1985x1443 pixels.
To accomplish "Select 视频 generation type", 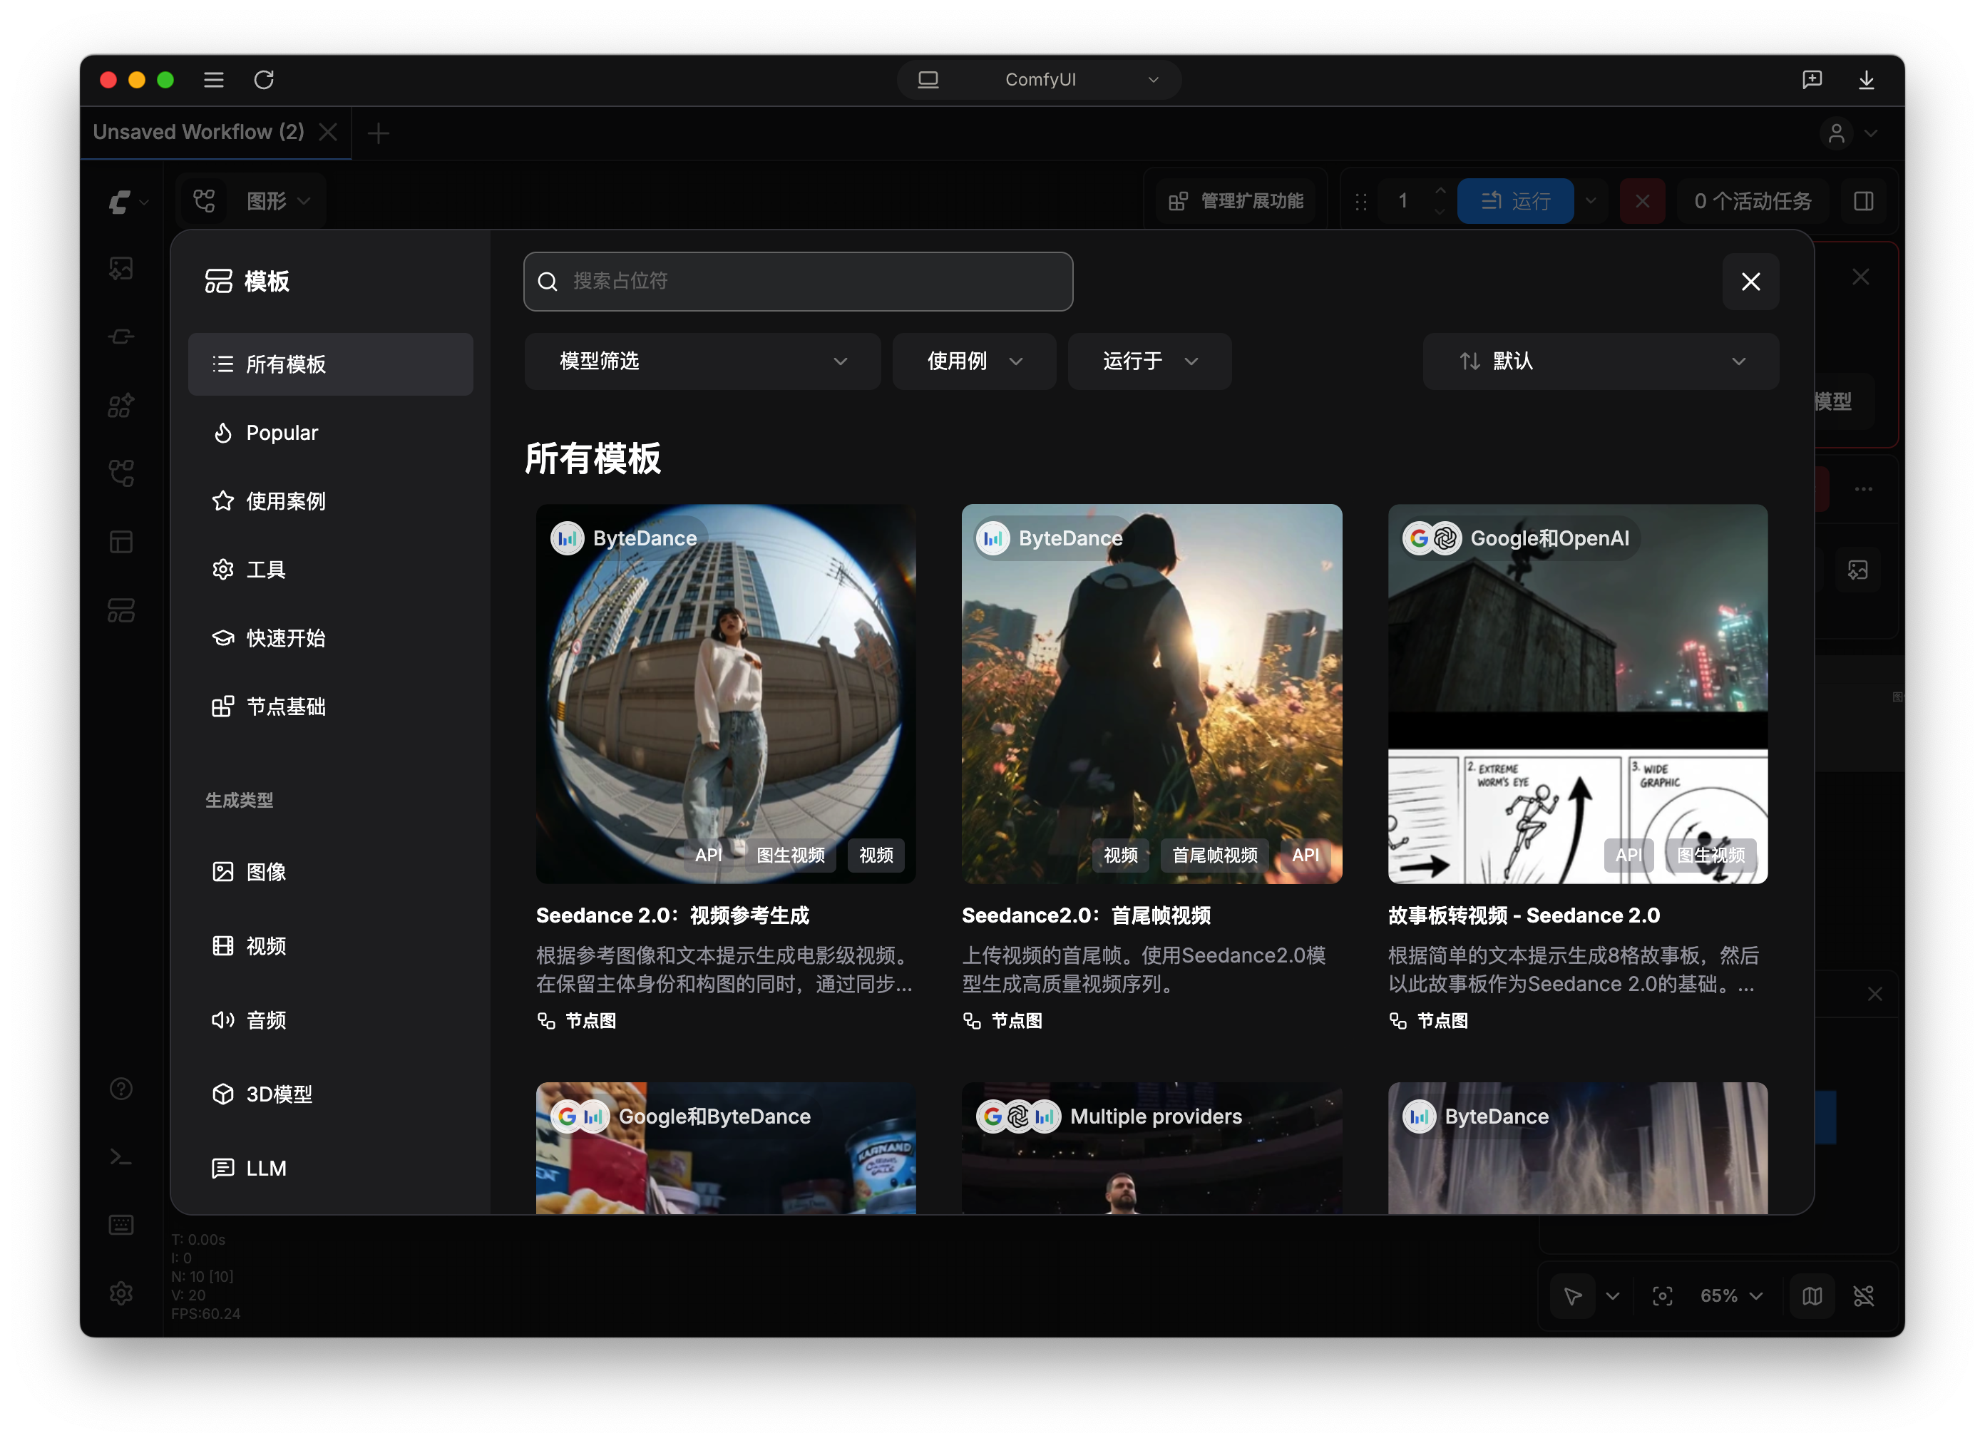I will click(331, 946).
